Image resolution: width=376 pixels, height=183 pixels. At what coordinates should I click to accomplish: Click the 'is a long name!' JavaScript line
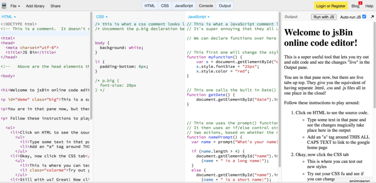point(235,161)
